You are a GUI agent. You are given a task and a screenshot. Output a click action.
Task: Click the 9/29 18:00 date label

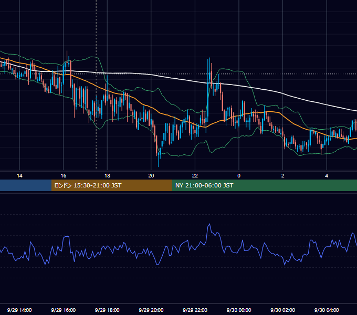click(107, 310)
